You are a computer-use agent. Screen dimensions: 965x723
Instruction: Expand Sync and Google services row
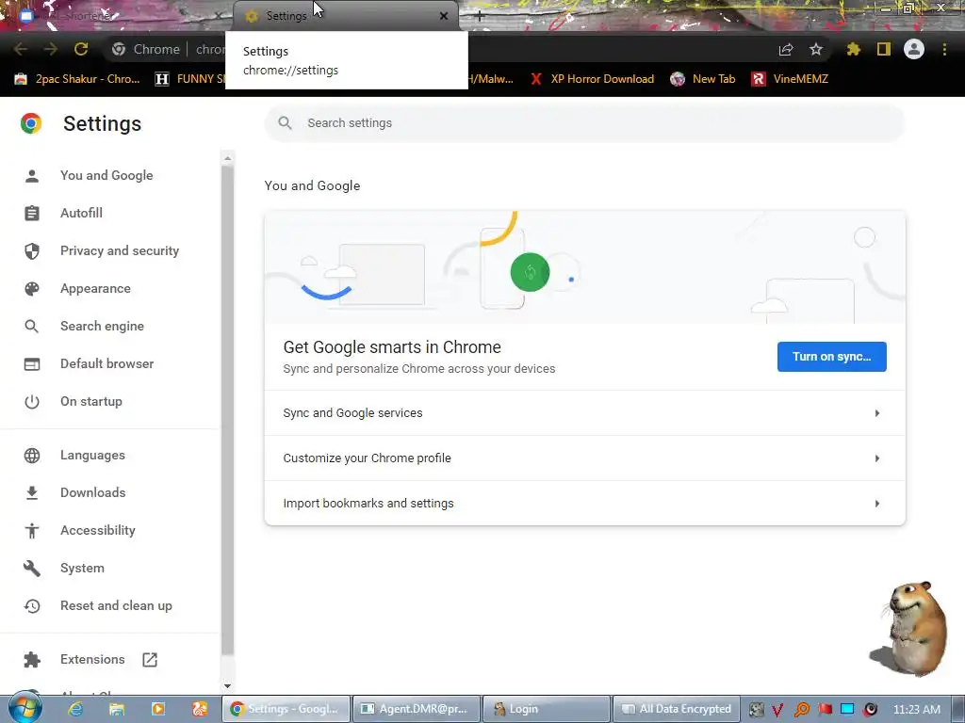pyautogui.click(x=584, y=413)
